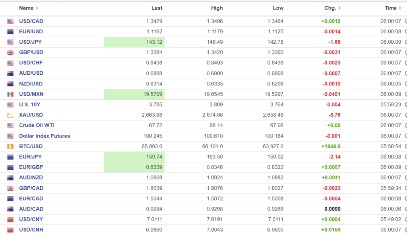Sort by Chg. using its sort arrows

(x=339, y=8)
